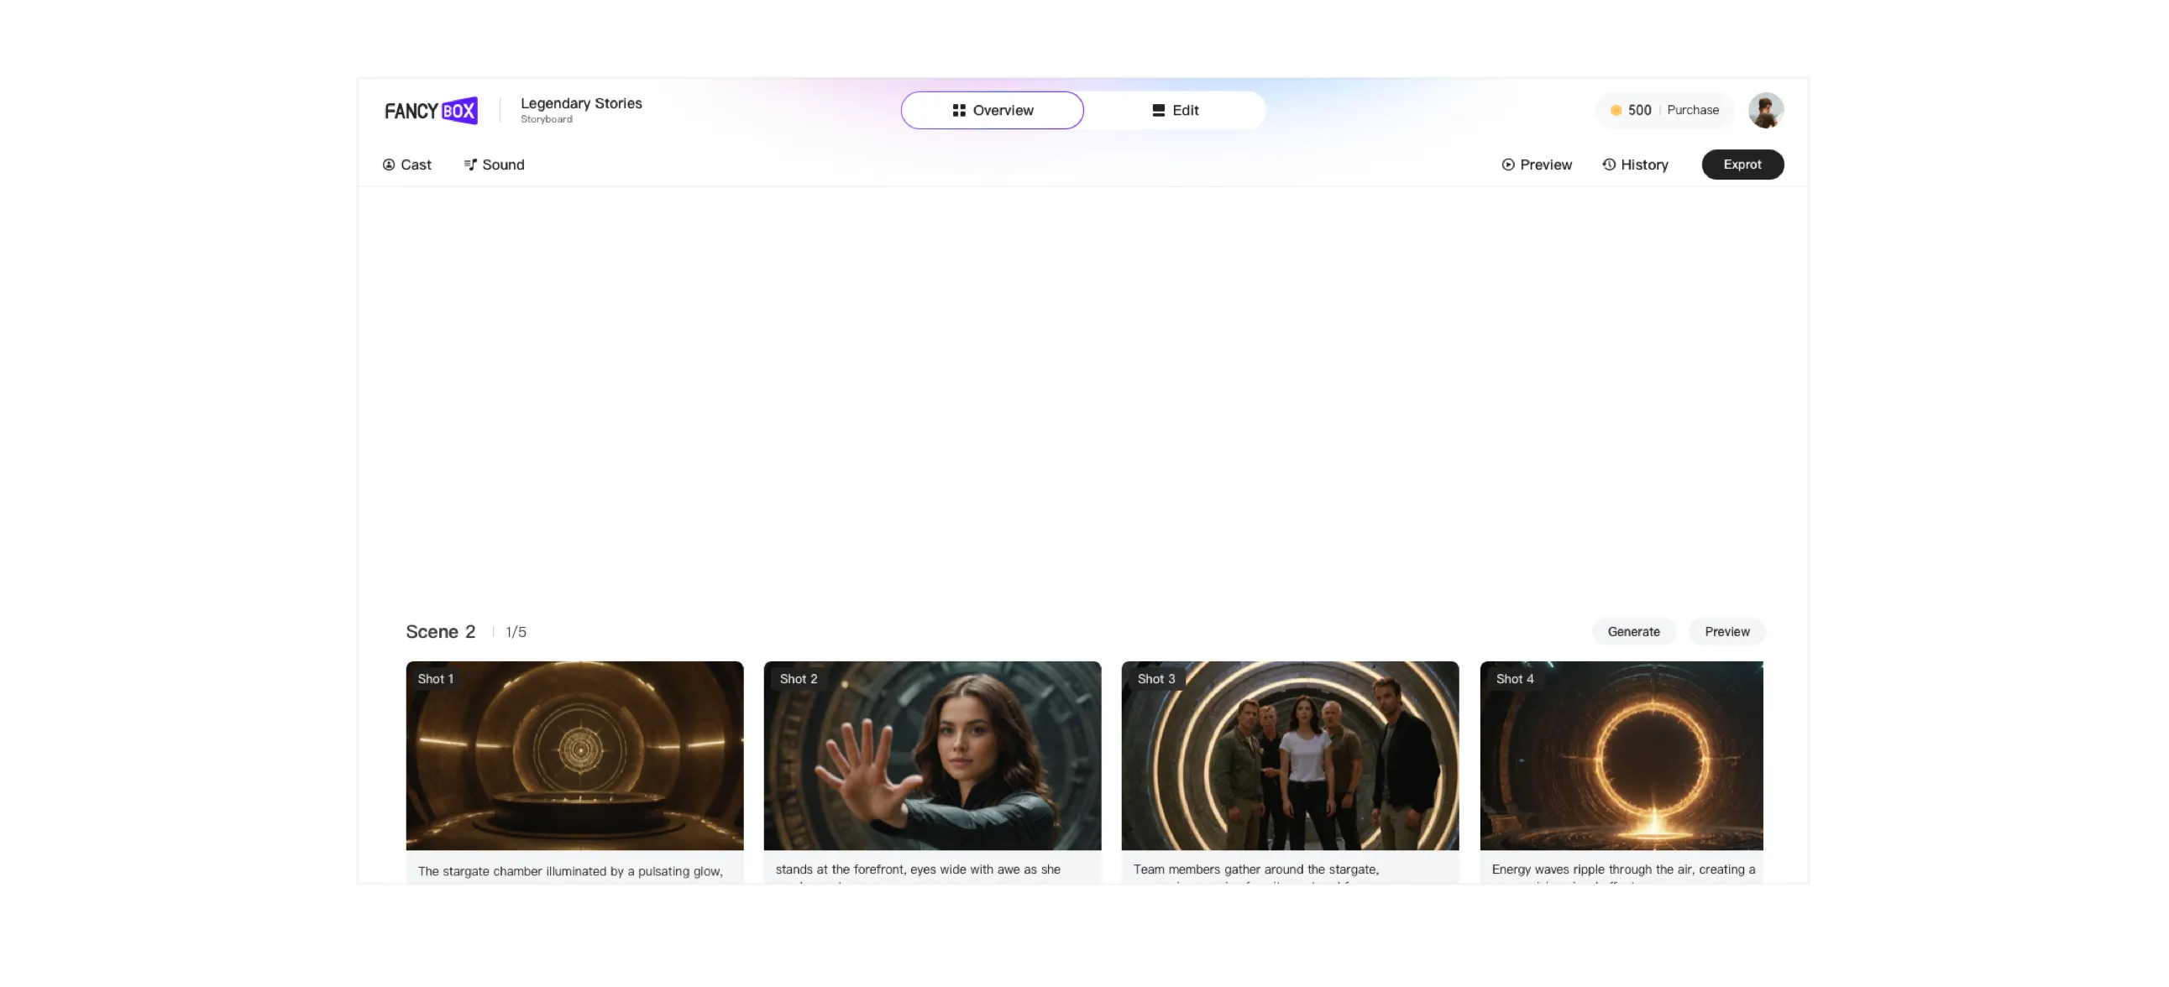The width and height of the screenshot is (2169, 987).
Task: Select the Shot 3 team thumbnail
Action: (x=1290, y=755)
